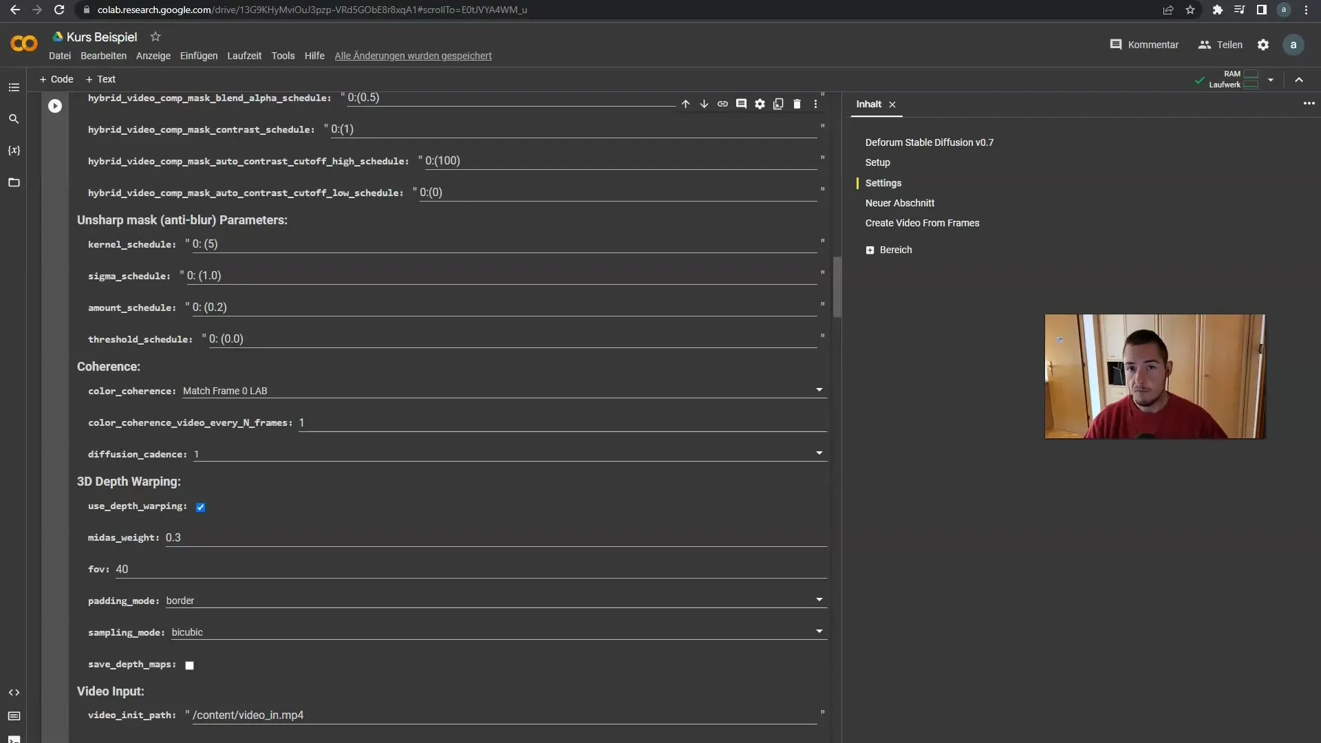Image resolution: width=1321 pixels, height=743 pixels.
Task: Move cell up with arrow icon
Action: (x=685, y=104)
